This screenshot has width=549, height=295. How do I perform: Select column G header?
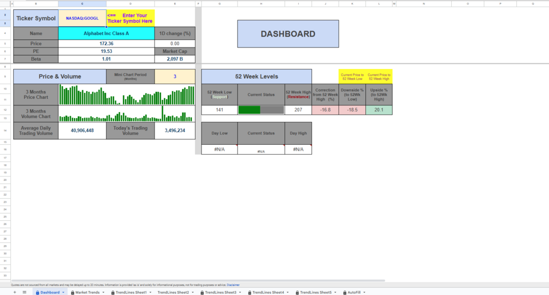[x=220, y=3]
